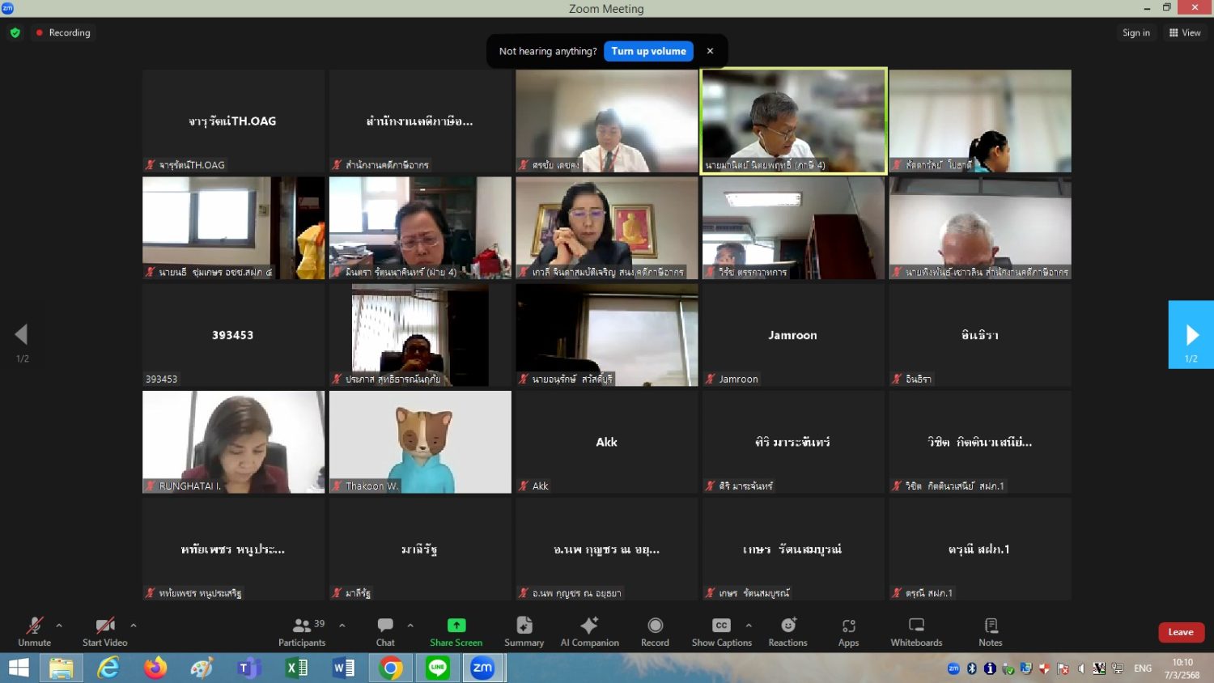Open the Chat panel

[x=385, y=631]
